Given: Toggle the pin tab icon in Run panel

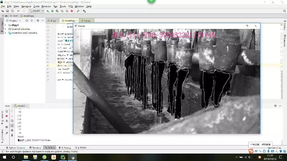Looking at the screenshot, I should pos(7,133).
